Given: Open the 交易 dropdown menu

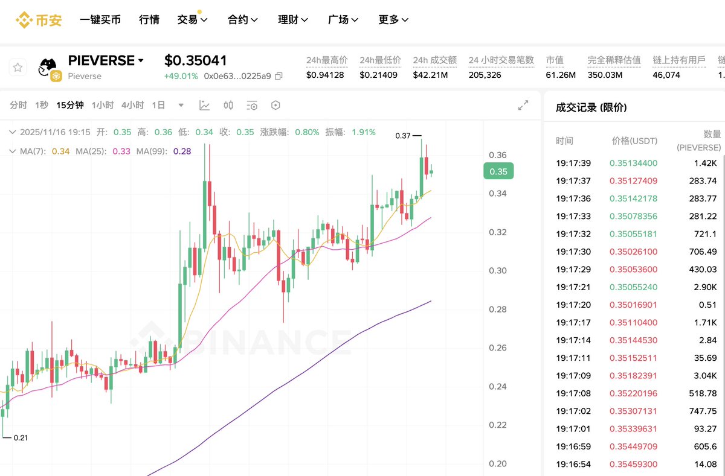Looking at the screenshot, I should [x=192, y=19].
